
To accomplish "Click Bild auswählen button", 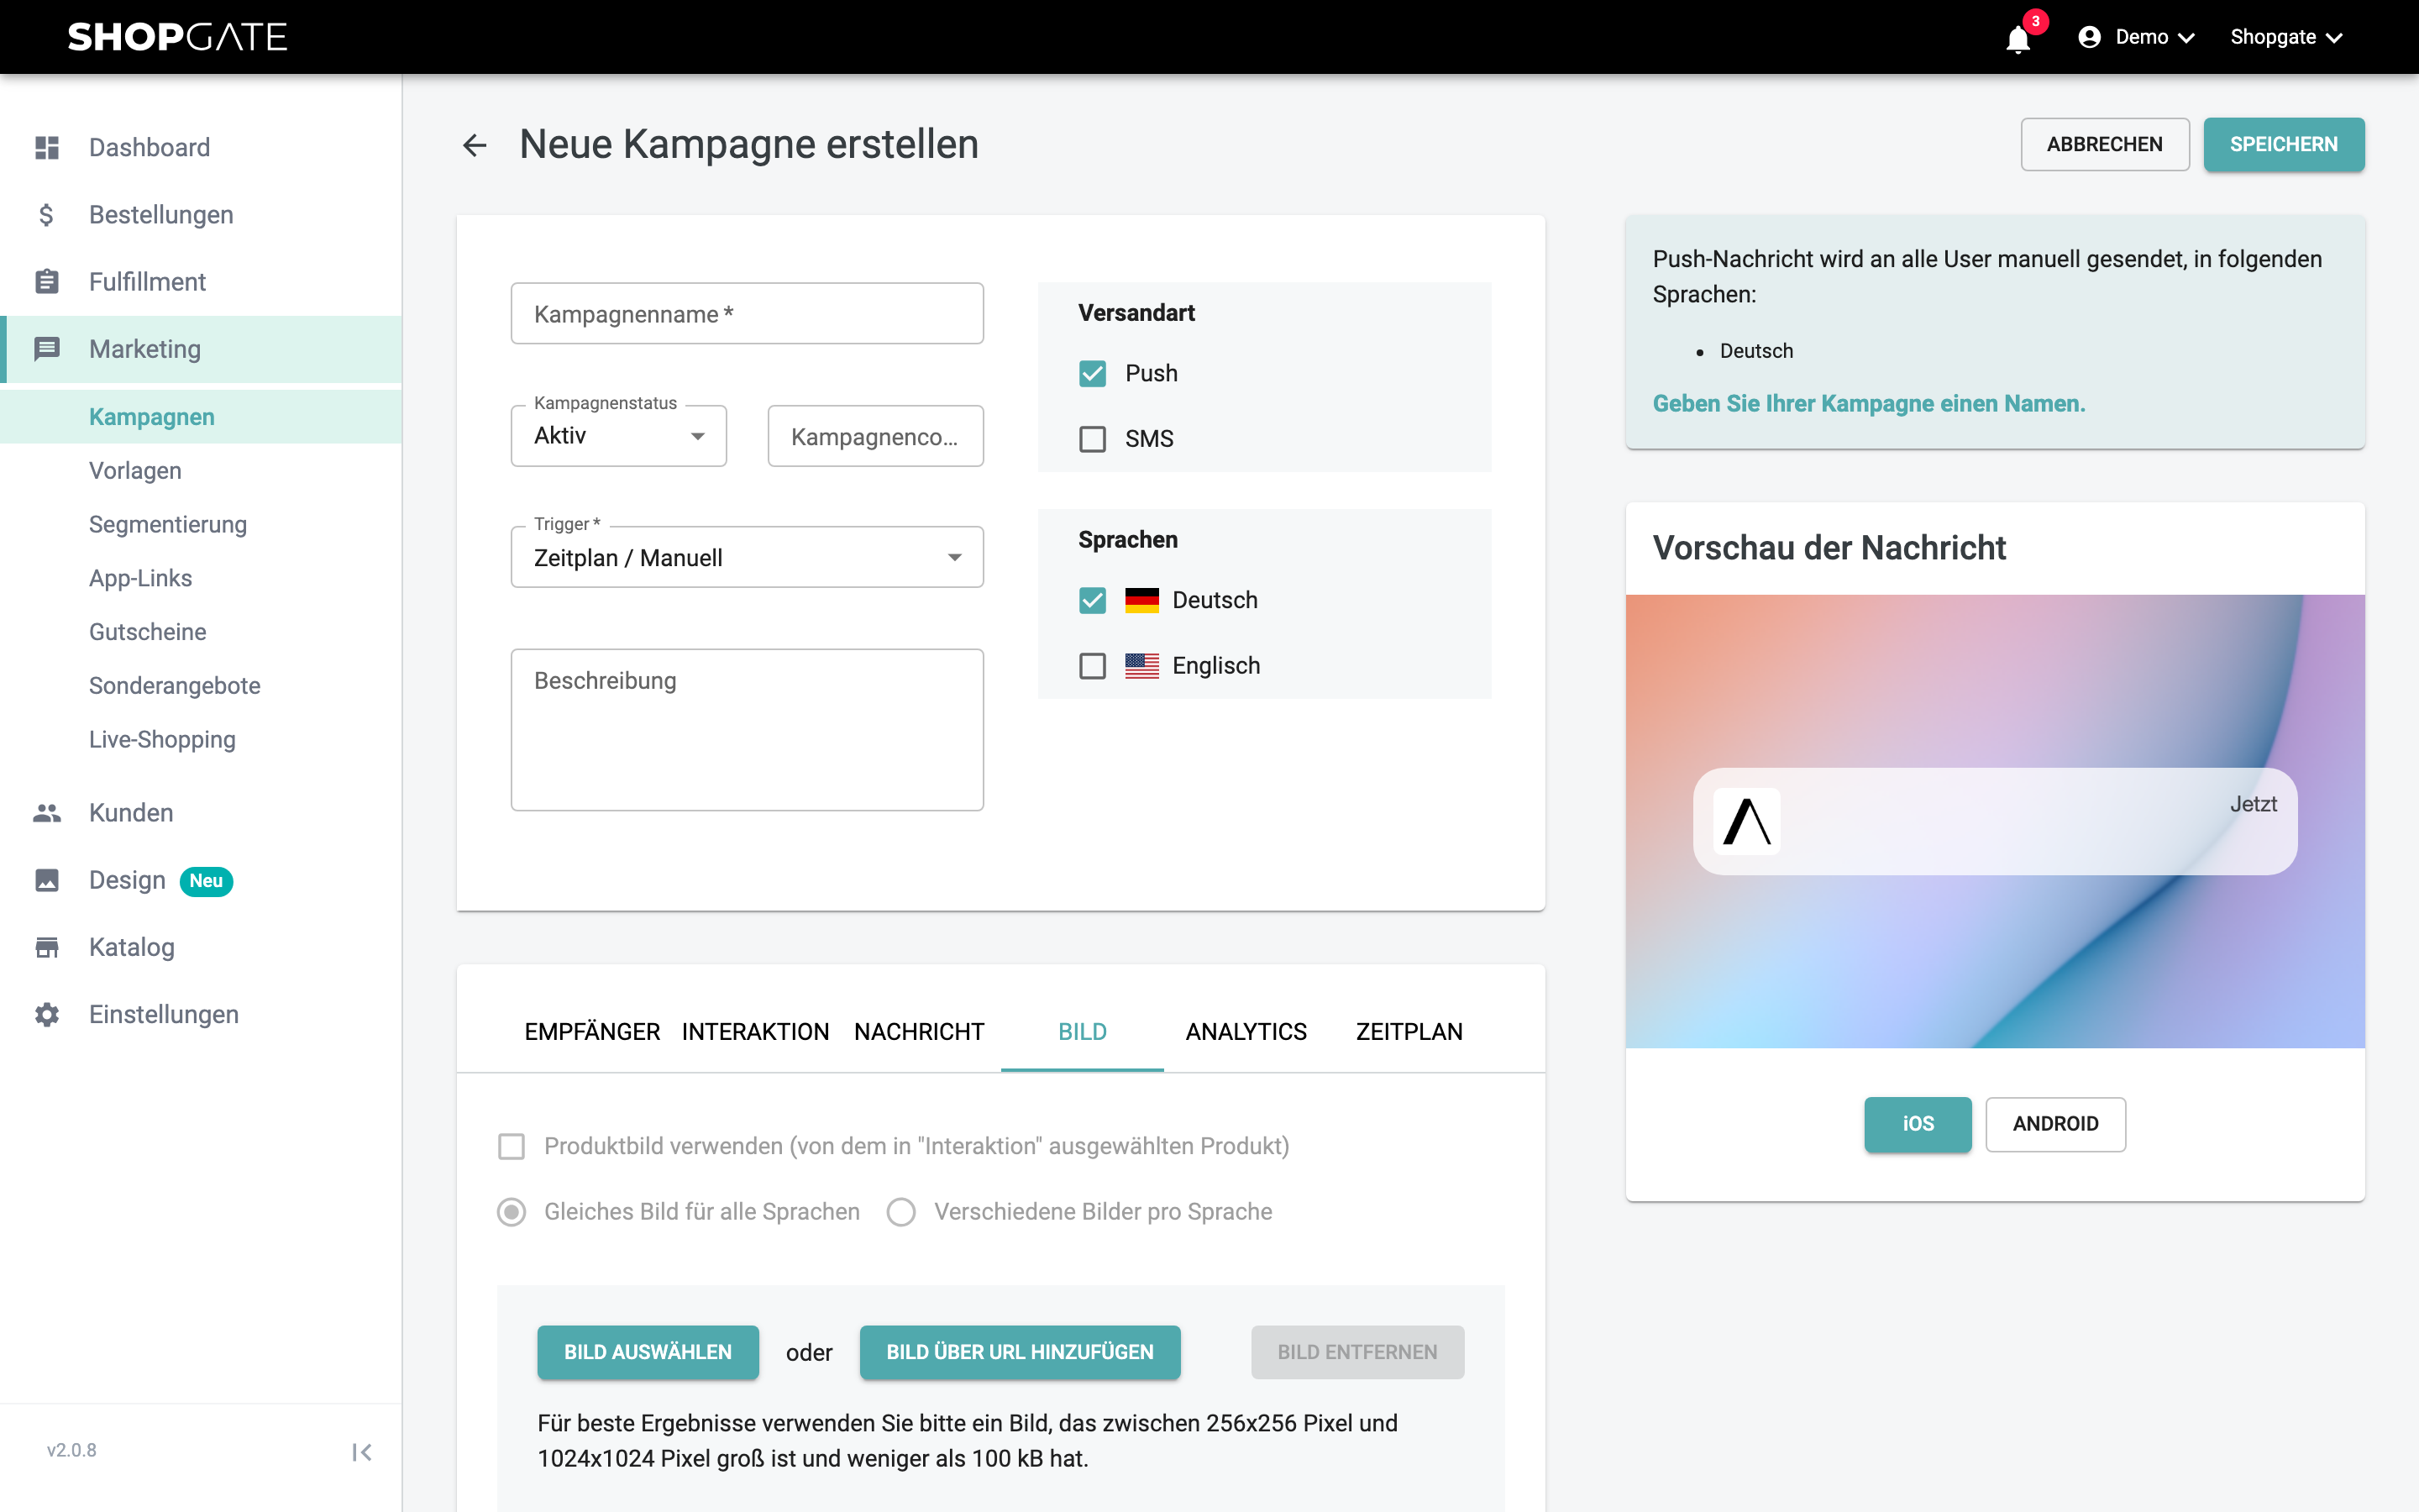I will coord(648,1352).
